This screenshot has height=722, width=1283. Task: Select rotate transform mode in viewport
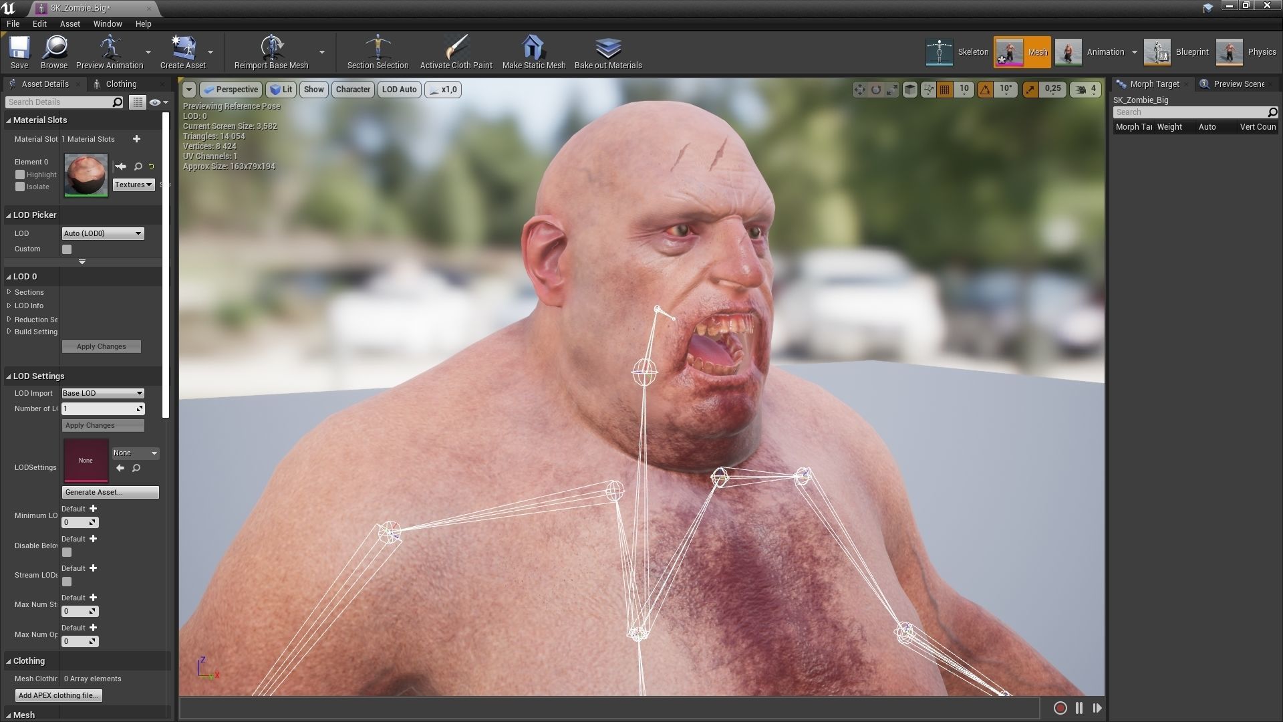(876, 90)
